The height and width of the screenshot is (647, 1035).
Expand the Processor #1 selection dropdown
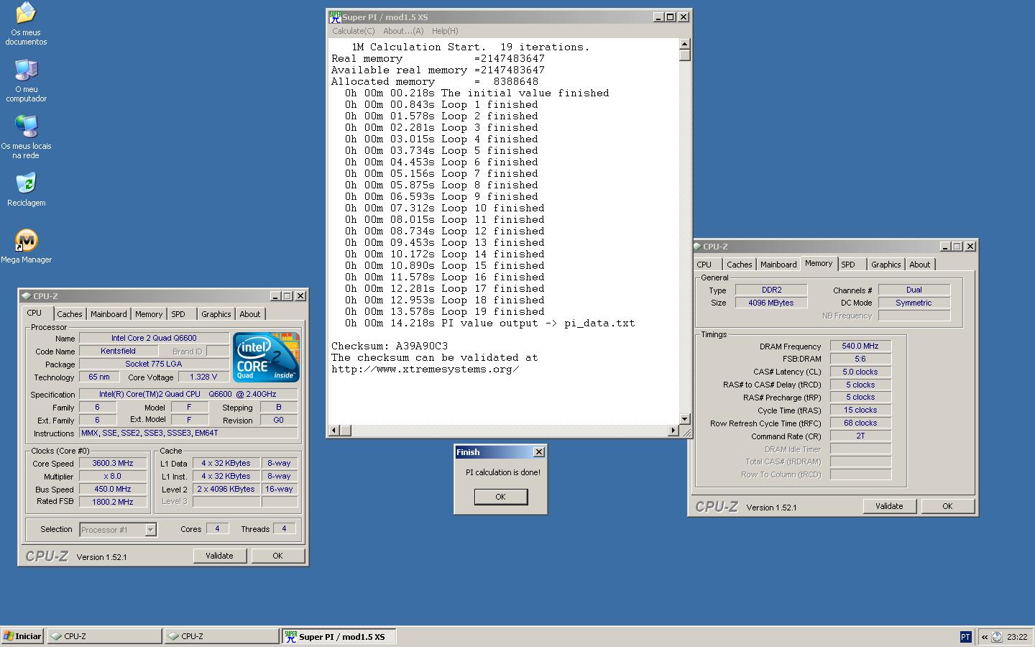click(150, 530)
